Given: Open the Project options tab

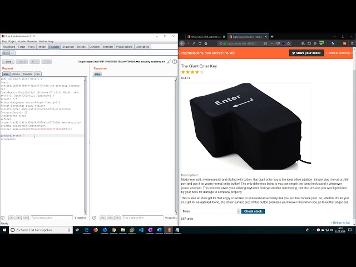Looking at the screenshot, I should (x=124, y=47).
